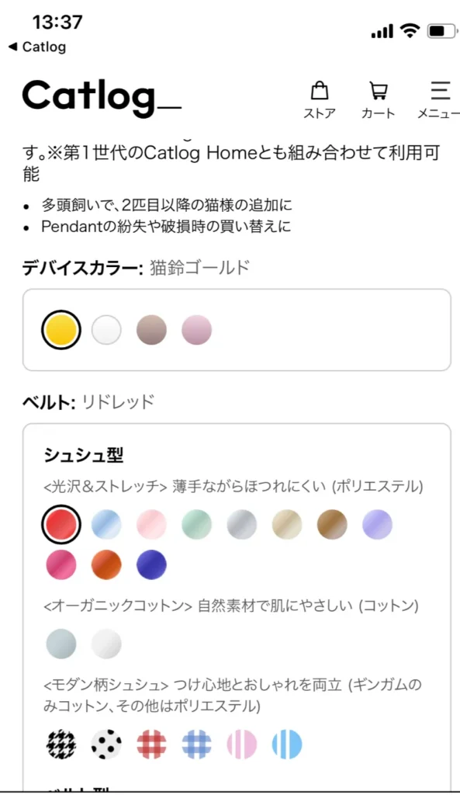Screen dimensions: 460x795
Task: Select the red gingham pattern swatch
Action: coord(151,744)
